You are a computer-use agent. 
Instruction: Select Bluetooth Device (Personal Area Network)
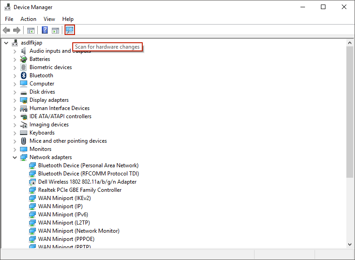[88, 165]
